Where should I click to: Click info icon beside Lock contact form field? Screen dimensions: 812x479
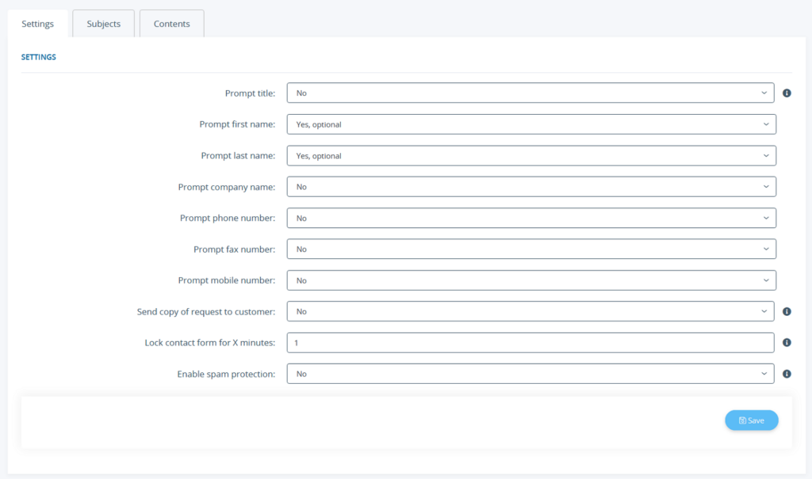click(x=787, y=343)
